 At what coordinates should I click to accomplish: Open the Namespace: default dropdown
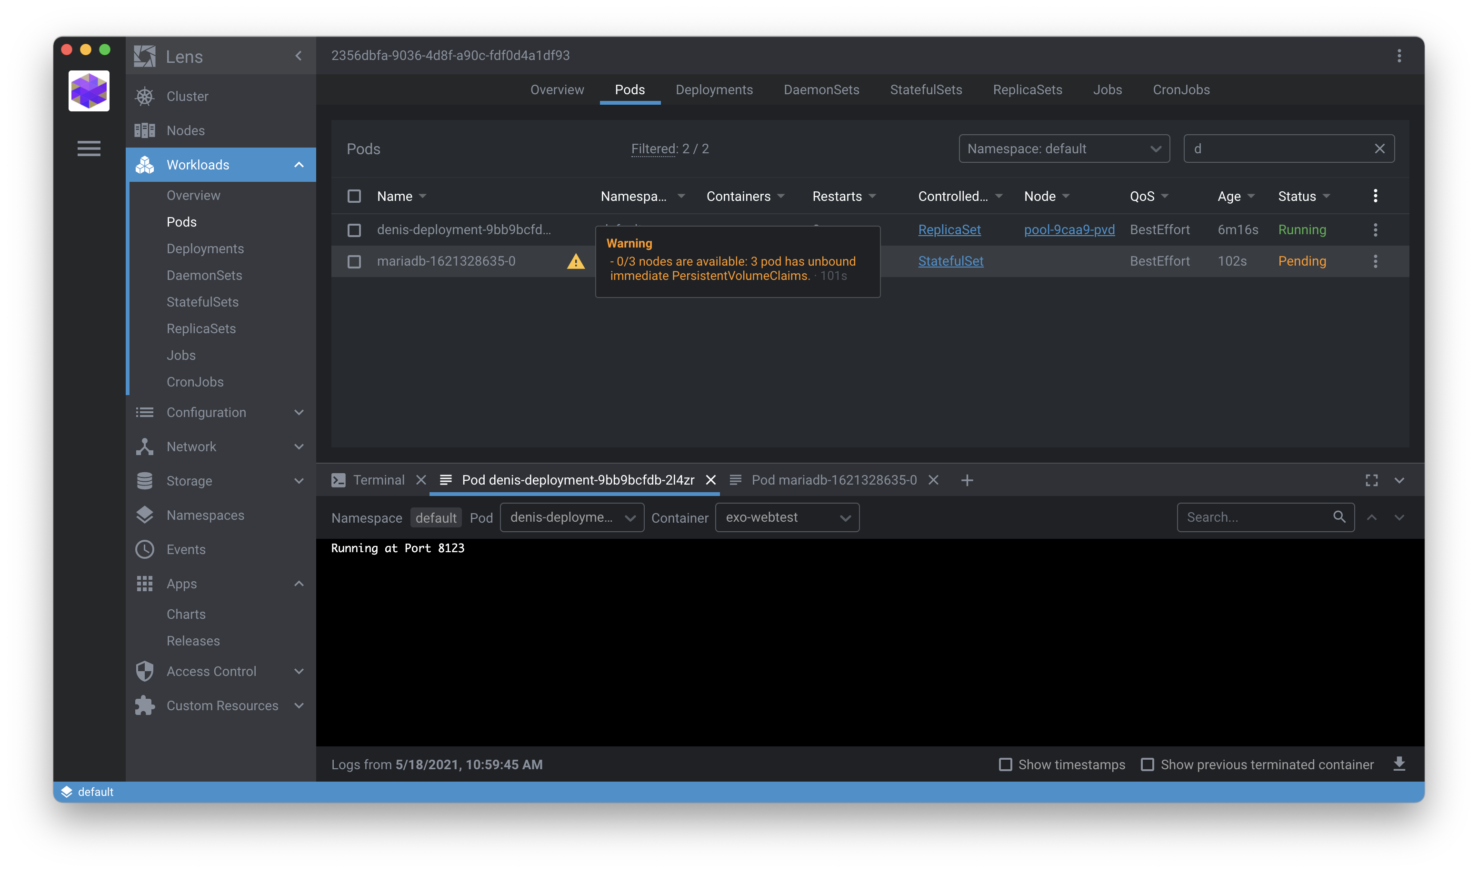pyautogui.click(x=1064, y=149)
